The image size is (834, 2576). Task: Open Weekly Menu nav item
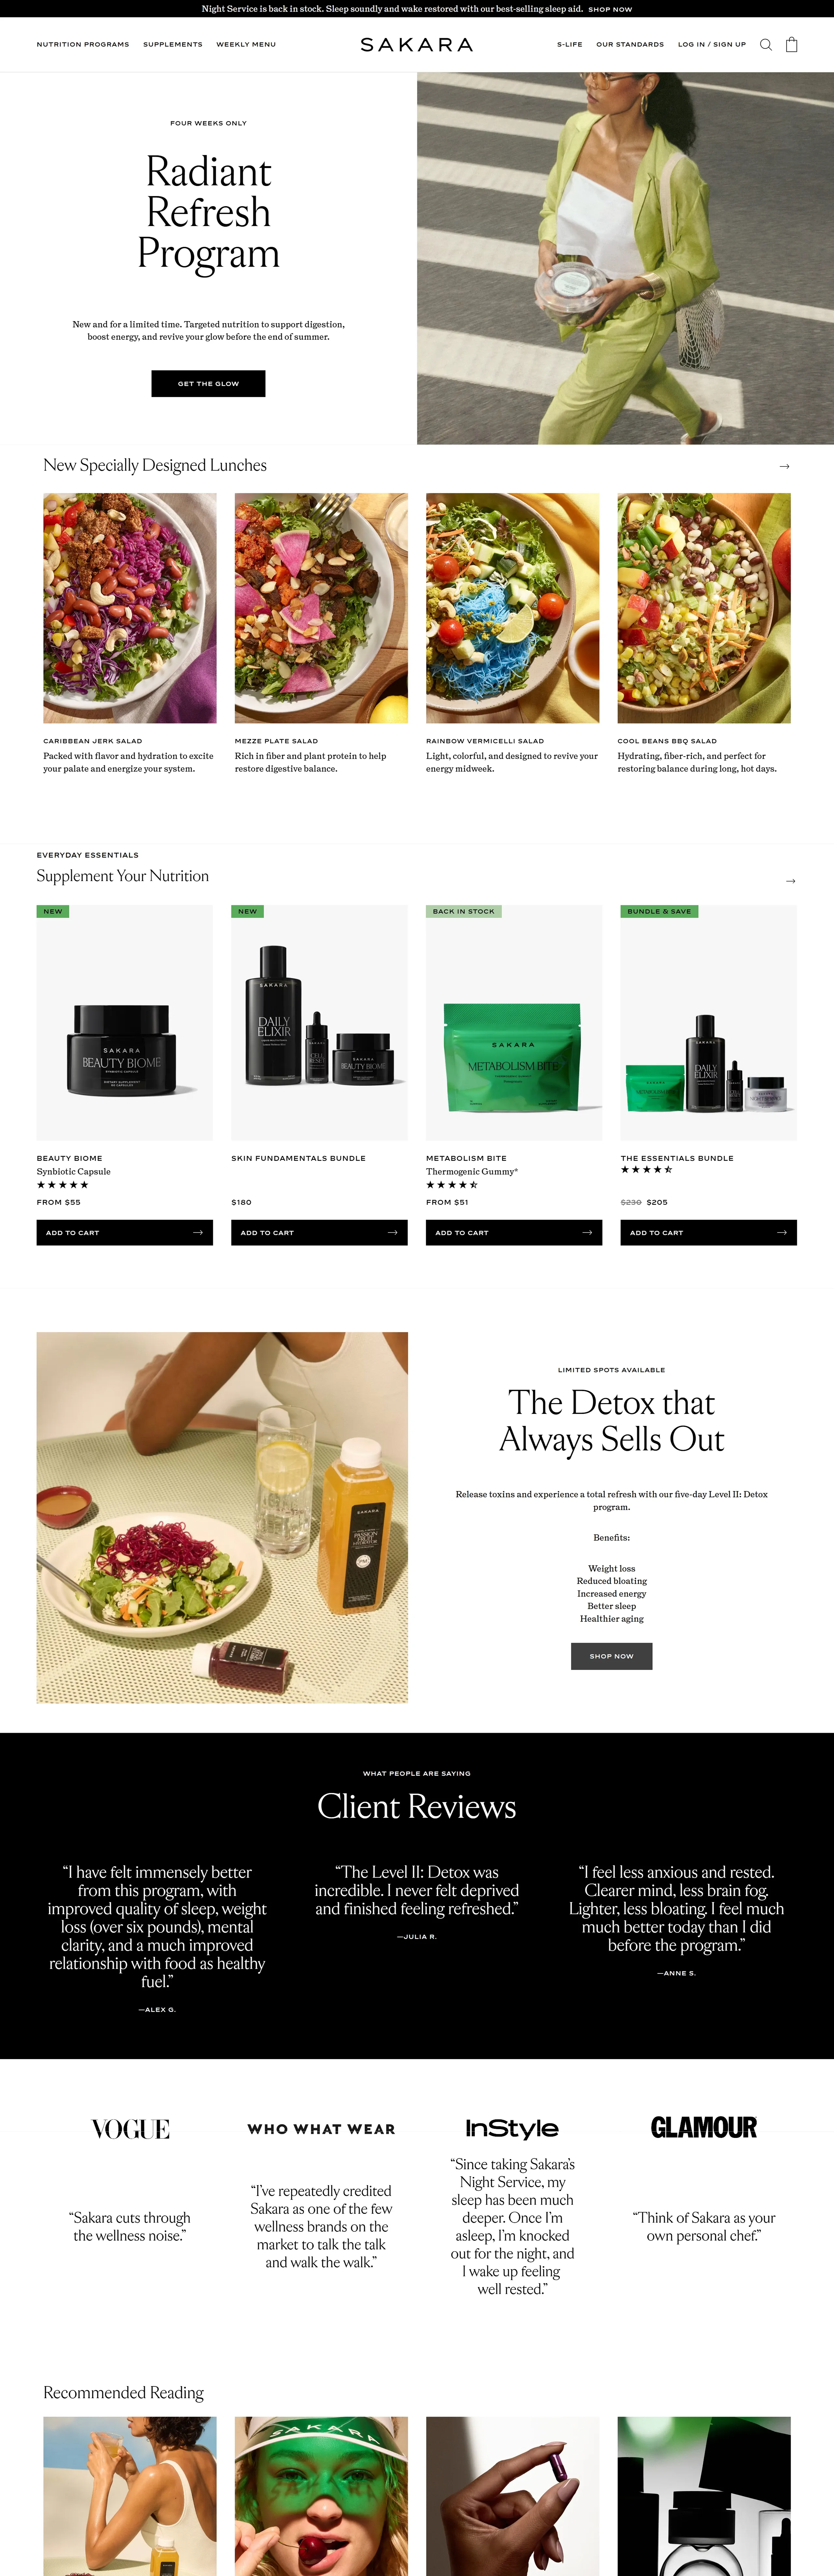click(x=246, y=44)
